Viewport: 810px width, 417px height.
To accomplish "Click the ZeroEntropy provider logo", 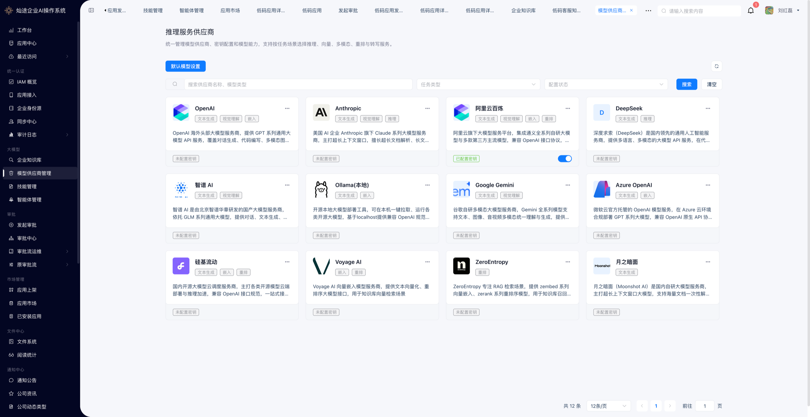I will 461,266.
